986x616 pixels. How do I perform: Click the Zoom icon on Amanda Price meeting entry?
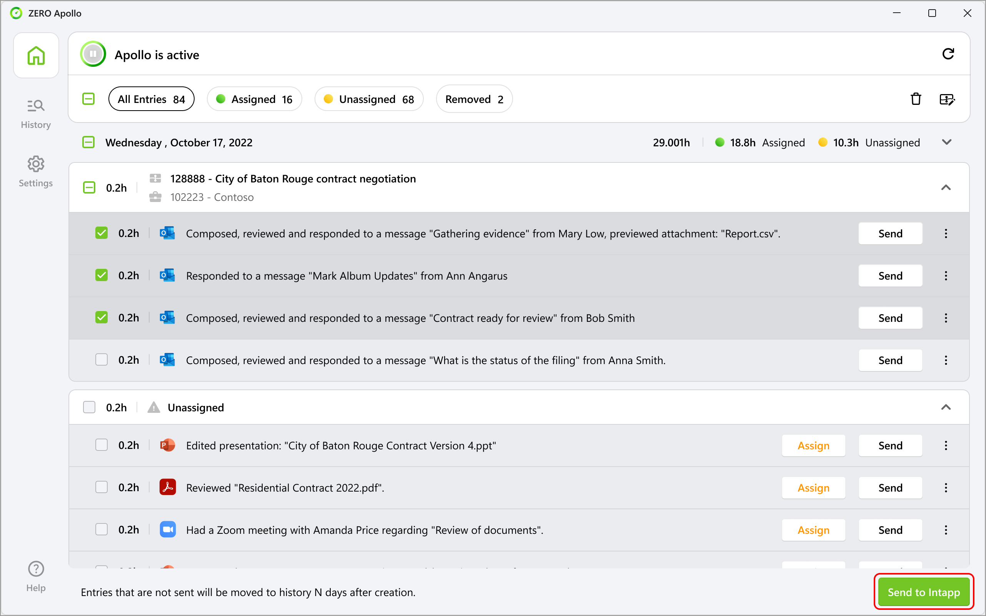(x=167, y=529)
